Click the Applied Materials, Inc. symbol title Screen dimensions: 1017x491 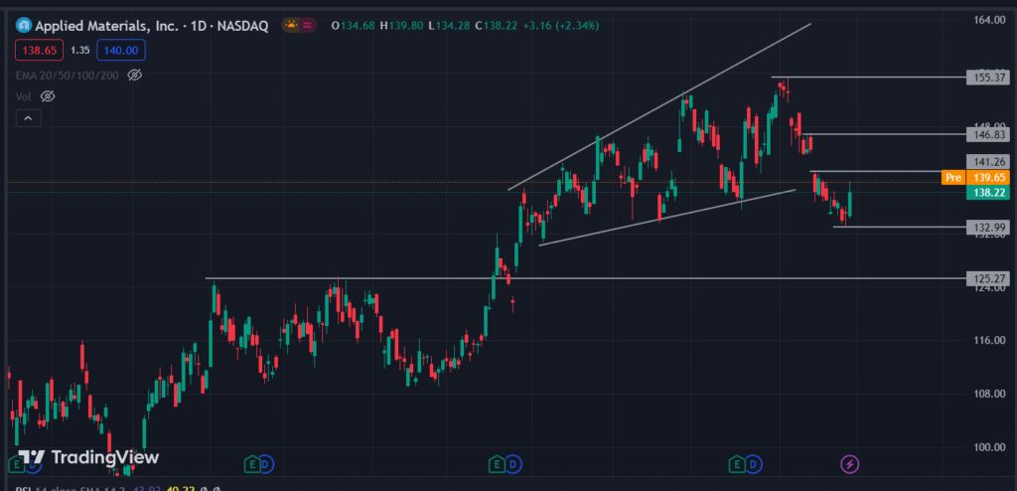pos(105,26)
